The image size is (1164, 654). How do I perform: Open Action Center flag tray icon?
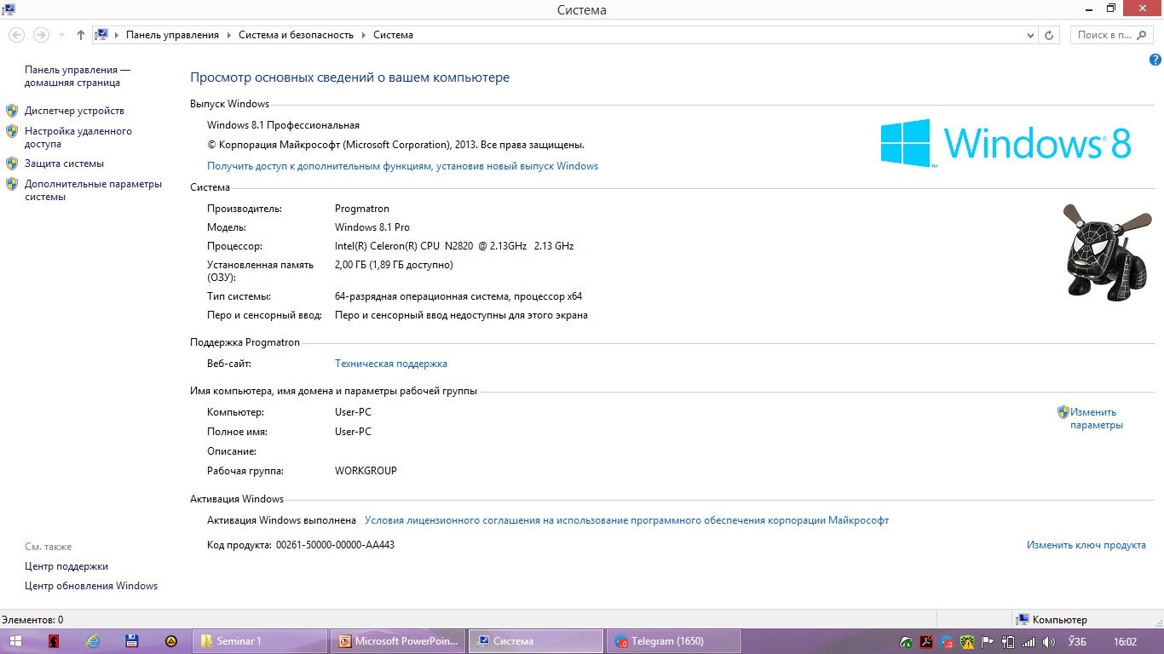[x=988, y=642]
